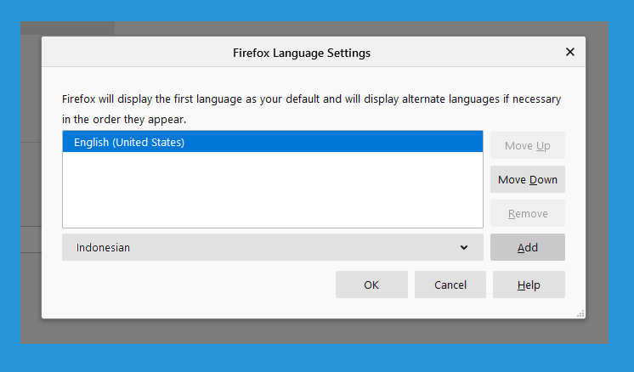
Task: Add the chosen language to the list
Action: click(x=527, y=247)
